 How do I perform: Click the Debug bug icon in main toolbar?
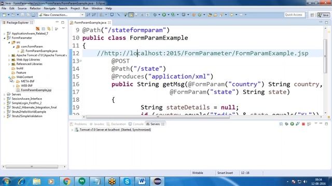155,15
